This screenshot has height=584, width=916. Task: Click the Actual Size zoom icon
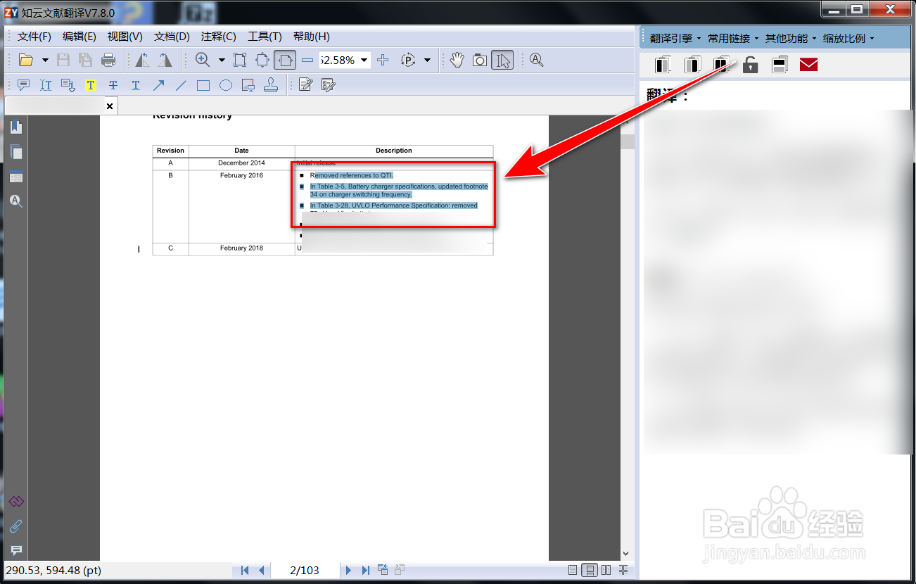coord(240,60)
